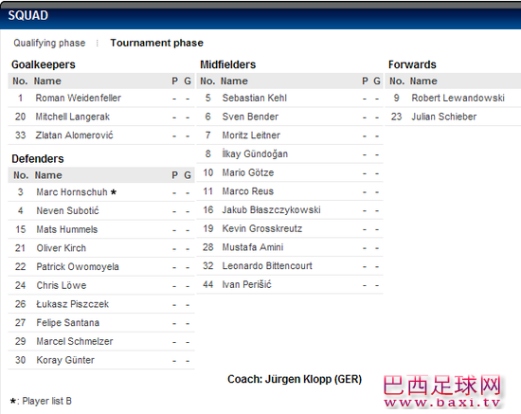Select Neven Subotić from defenders

tap(67, 210)
